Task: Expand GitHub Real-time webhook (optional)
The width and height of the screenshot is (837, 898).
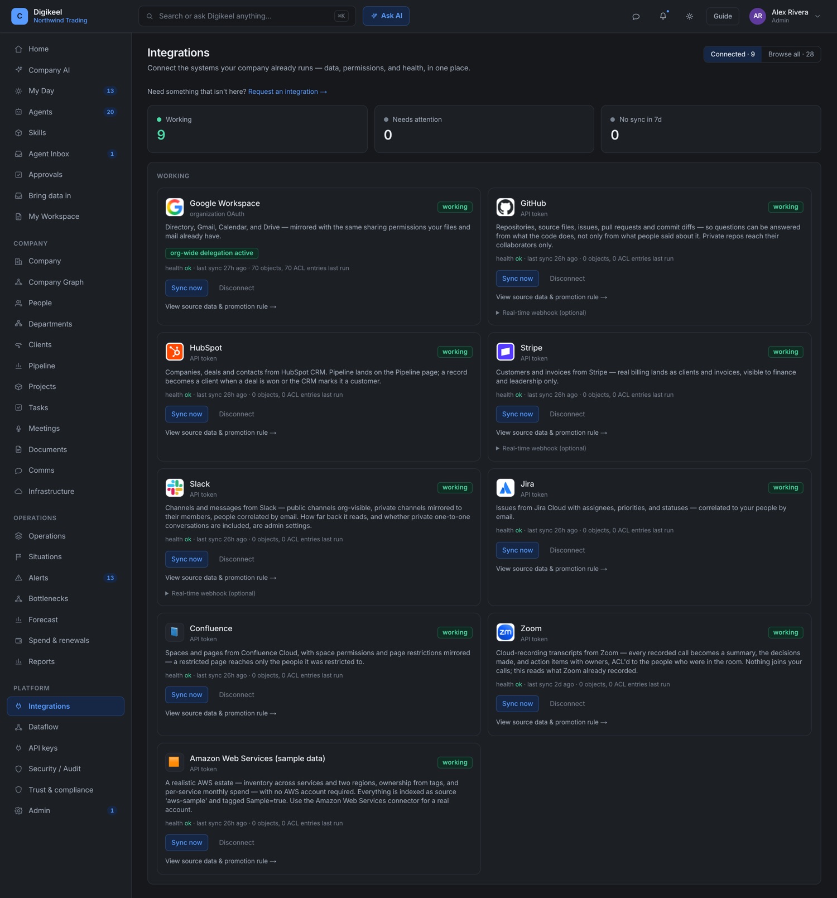Action: click(541, 313)
